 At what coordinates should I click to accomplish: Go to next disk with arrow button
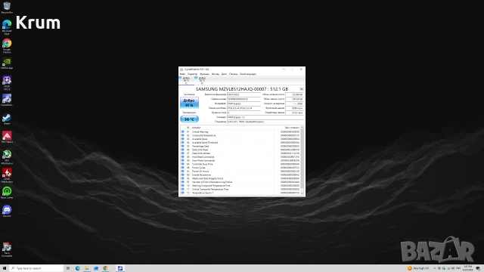302,89
